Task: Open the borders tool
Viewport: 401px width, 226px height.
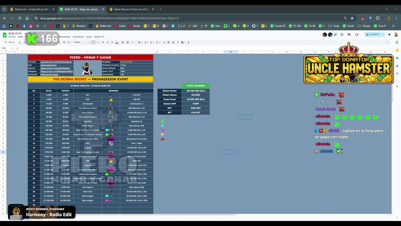Action: click(x=128, y=42)
